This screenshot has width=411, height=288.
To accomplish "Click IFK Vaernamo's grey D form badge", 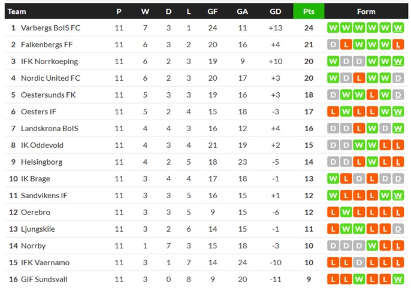I will [359, 263].
